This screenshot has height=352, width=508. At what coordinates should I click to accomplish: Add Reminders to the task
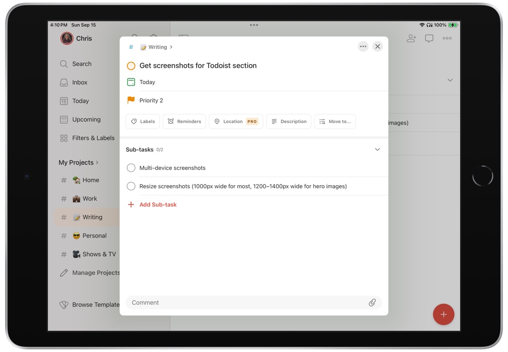coord(184,122)
